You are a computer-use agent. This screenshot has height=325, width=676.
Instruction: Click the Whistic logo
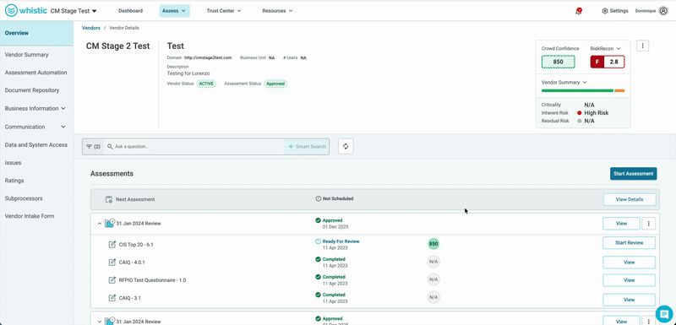pos(26,11)
